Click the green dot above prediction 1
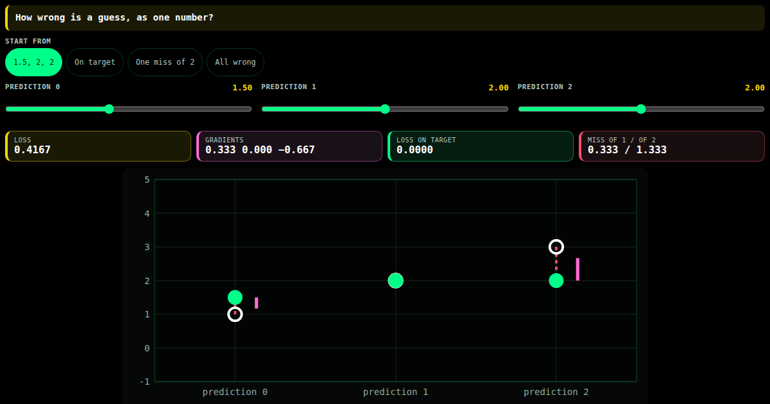Viewport: 770px width, 404px height. click(395, 280)
